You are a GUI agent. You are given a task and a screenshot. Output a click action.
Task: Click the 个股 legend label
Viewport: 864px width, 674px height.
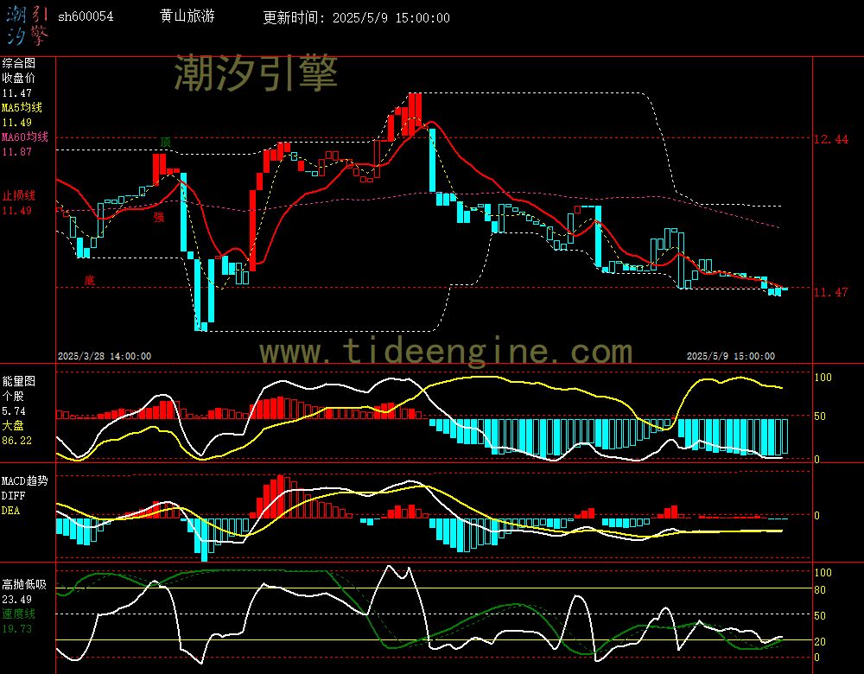[x=13, y=397]
